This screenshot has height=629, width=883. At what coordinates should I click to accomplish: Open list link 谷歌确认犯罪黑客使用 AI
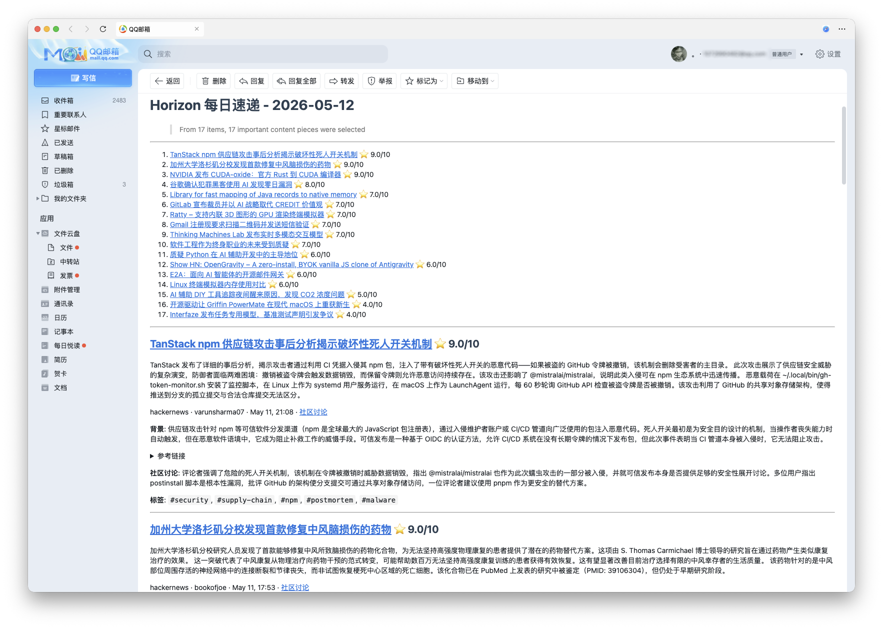pos(231,184)
